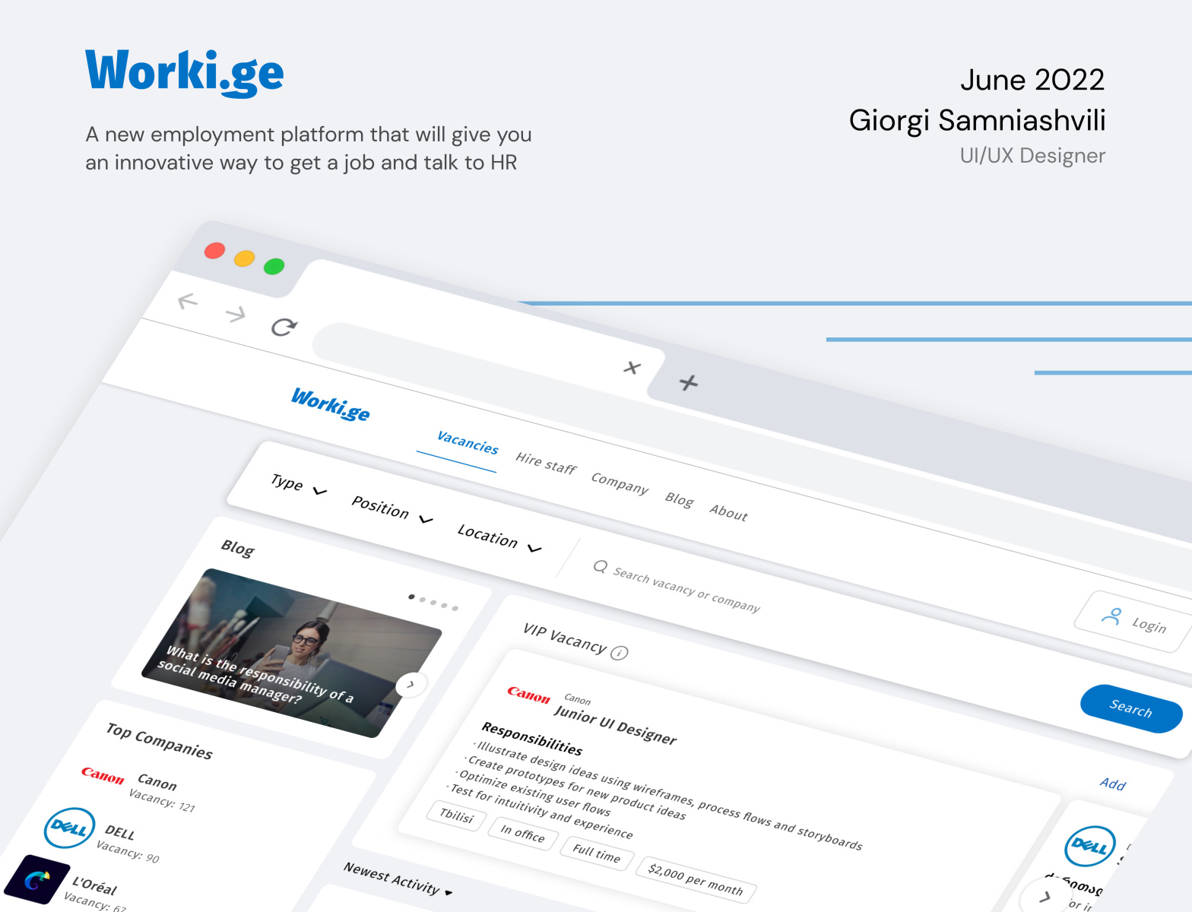Click the Canon logo in the VIP vacancy card
1192x912 pixels.
[528, 694]
